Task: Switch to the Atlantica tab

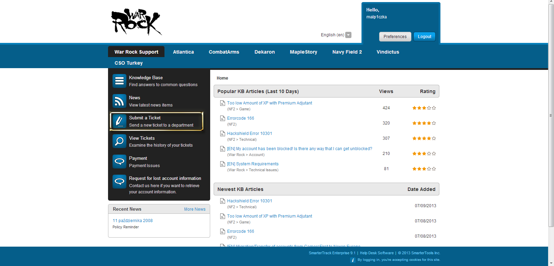Action: [x=184, y=52]
